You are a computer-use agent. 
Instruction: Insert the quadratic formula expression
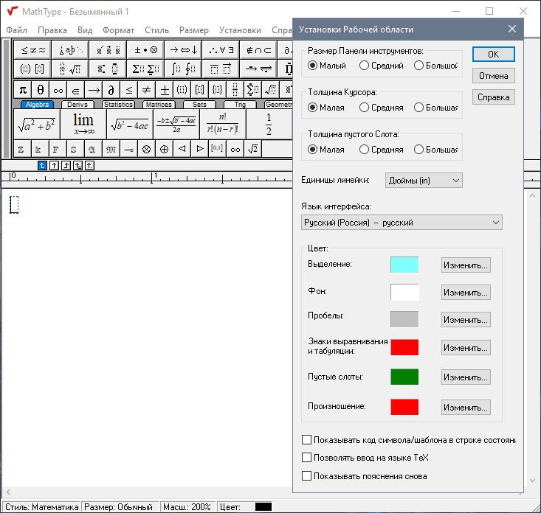[176, 125]
